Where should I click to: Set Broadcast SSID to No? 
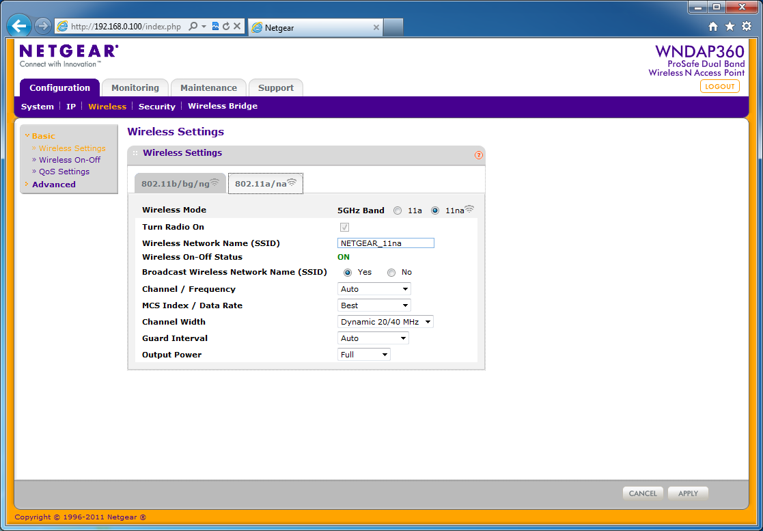pyautogui.click(x=391, y=273)
